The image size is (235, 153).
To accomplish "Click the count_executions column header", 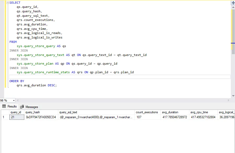I will (147, 112).
